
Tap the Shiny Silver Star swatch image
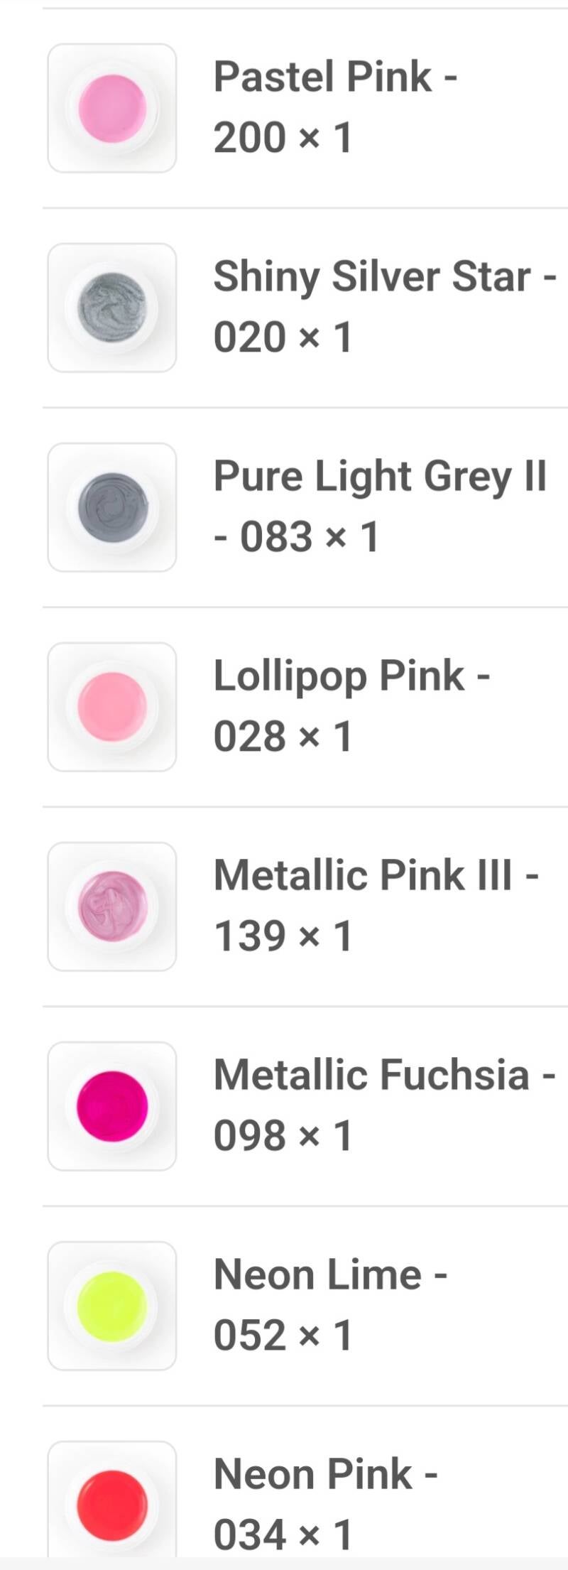coord(112,308)
